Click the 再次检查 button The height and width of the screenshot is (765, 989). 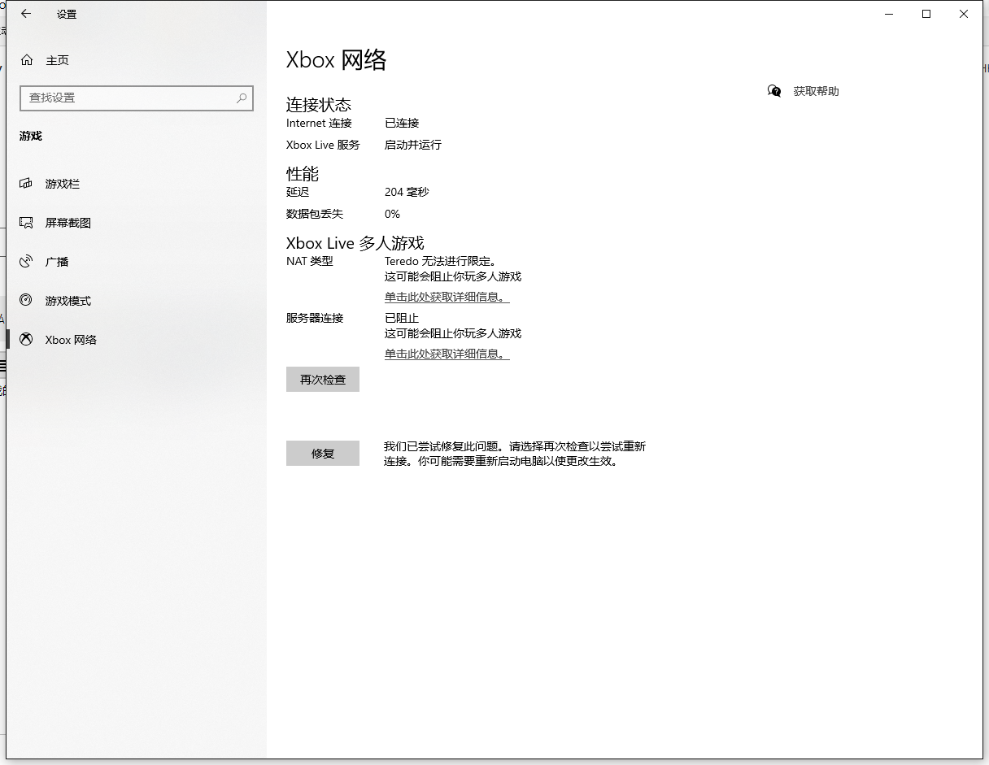pos(323,380)
